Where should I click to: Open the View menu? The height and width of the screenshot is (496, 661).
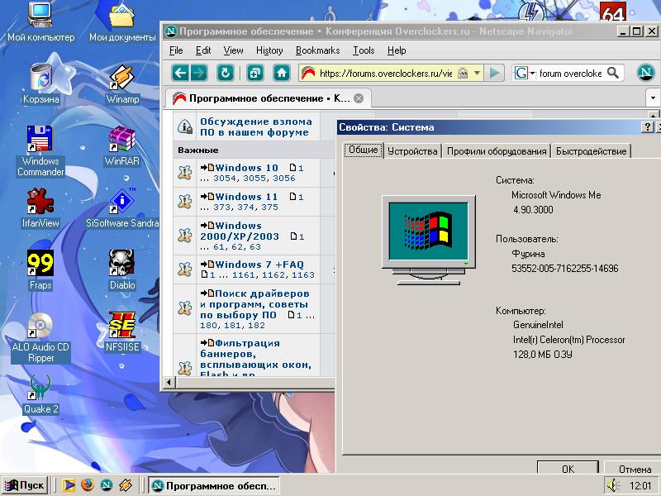(x=233, y=50)
